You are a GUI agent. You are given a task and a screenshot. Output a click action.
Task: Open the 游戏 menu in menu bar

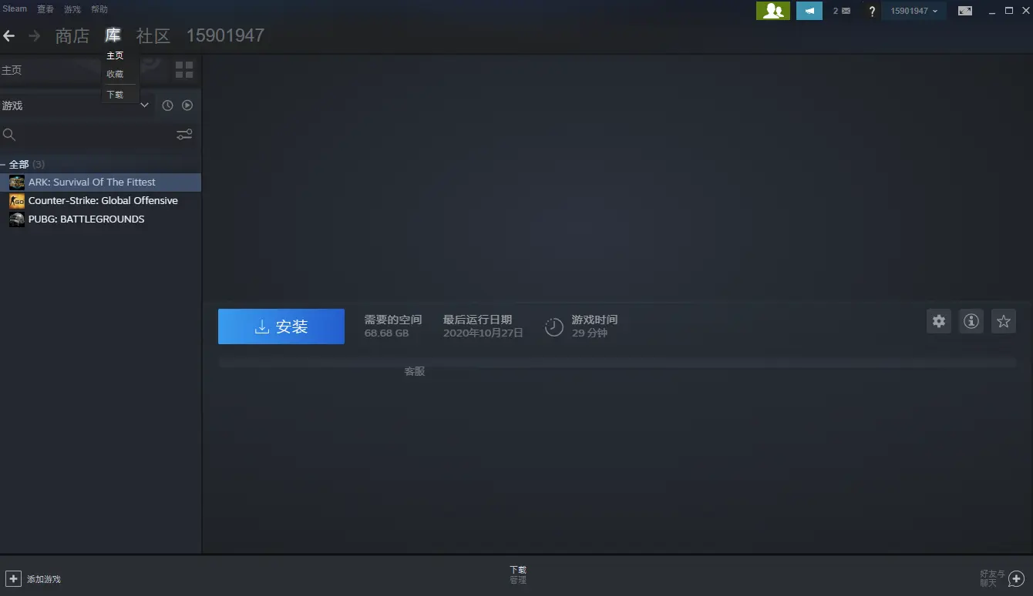click(x=72, y=9)
